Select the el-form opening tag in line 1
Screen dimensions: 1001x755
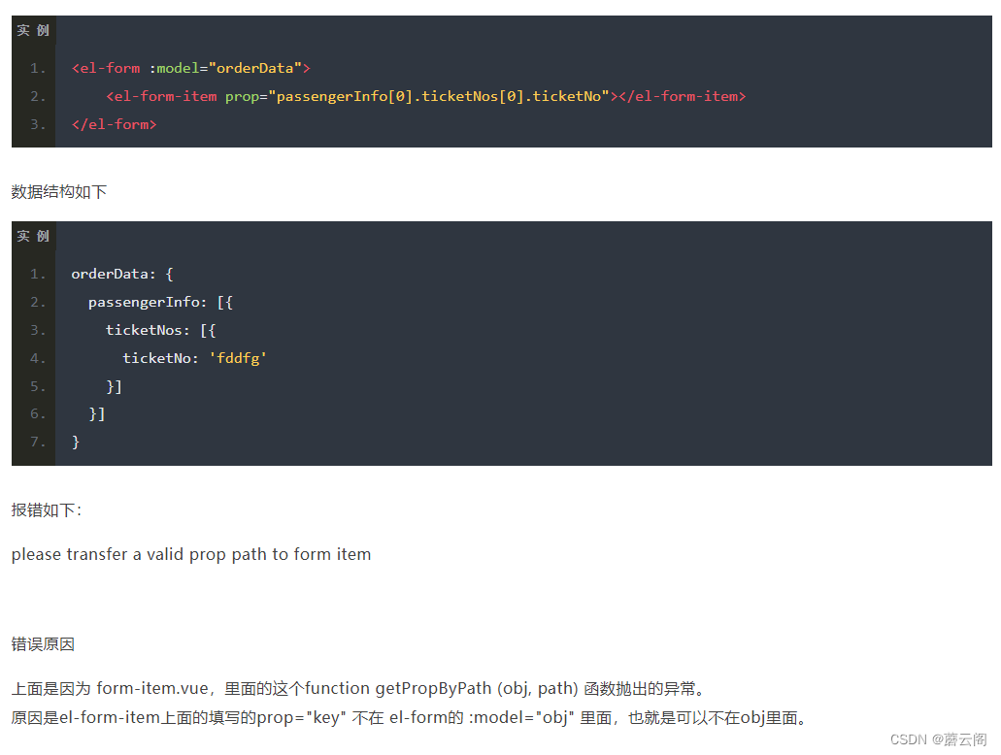tap(106, 67)
